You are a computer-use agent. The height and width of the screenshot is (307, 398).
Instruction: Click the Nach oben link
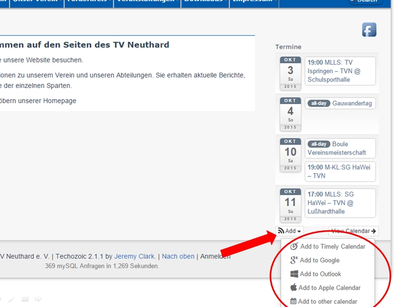click(x=178, y=256)
